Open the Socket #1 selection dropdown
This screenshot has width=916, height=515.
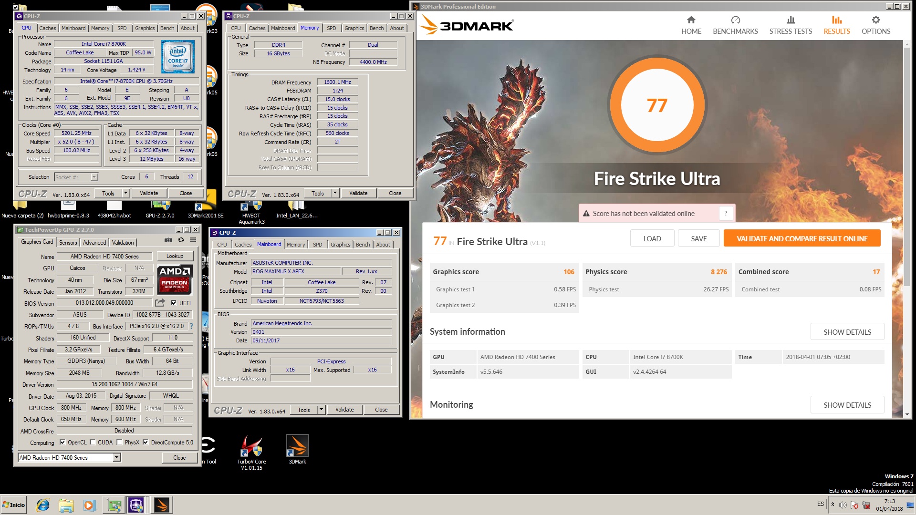coord(94,177)
